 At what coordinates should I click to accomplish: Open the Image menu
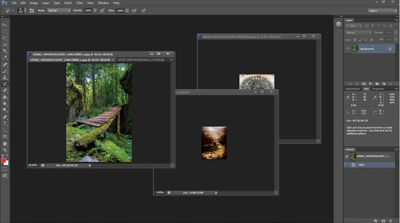34,3
